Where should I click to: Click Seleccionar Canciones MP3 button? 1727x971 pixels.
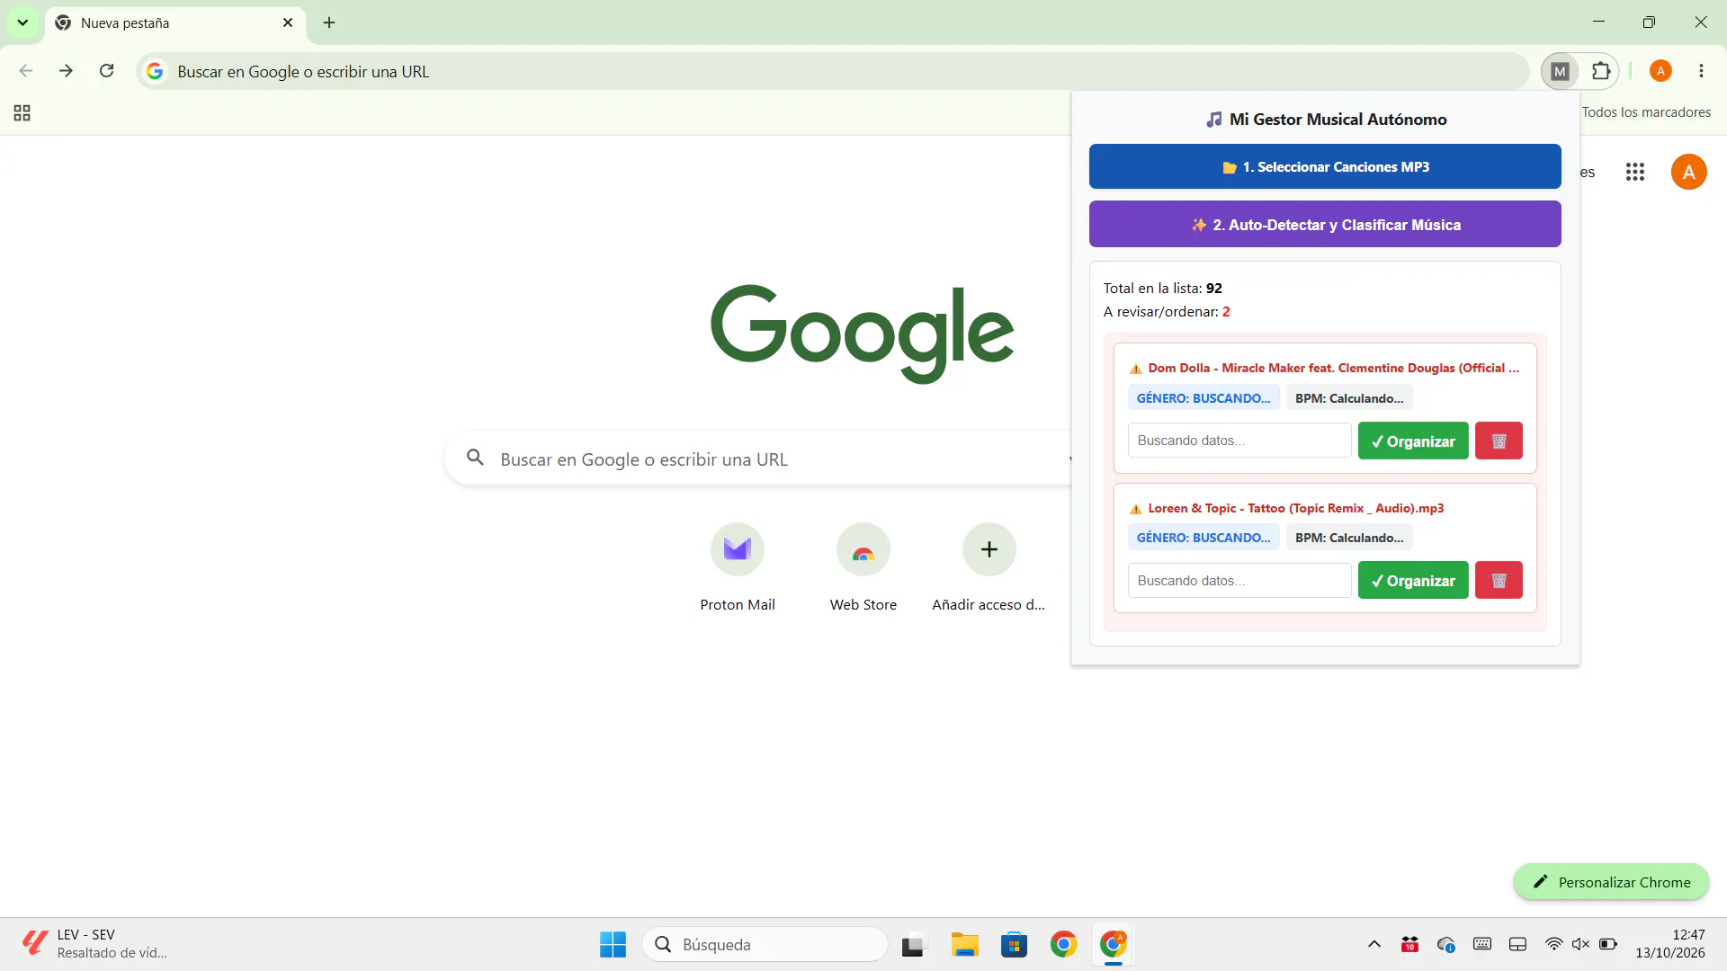coord(1325,166)
